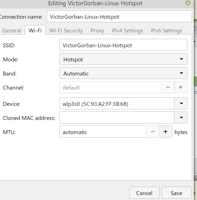Click the Device wlp3s0 text field
This screenshot has height=200, width=197.
[x=117, y=103]
